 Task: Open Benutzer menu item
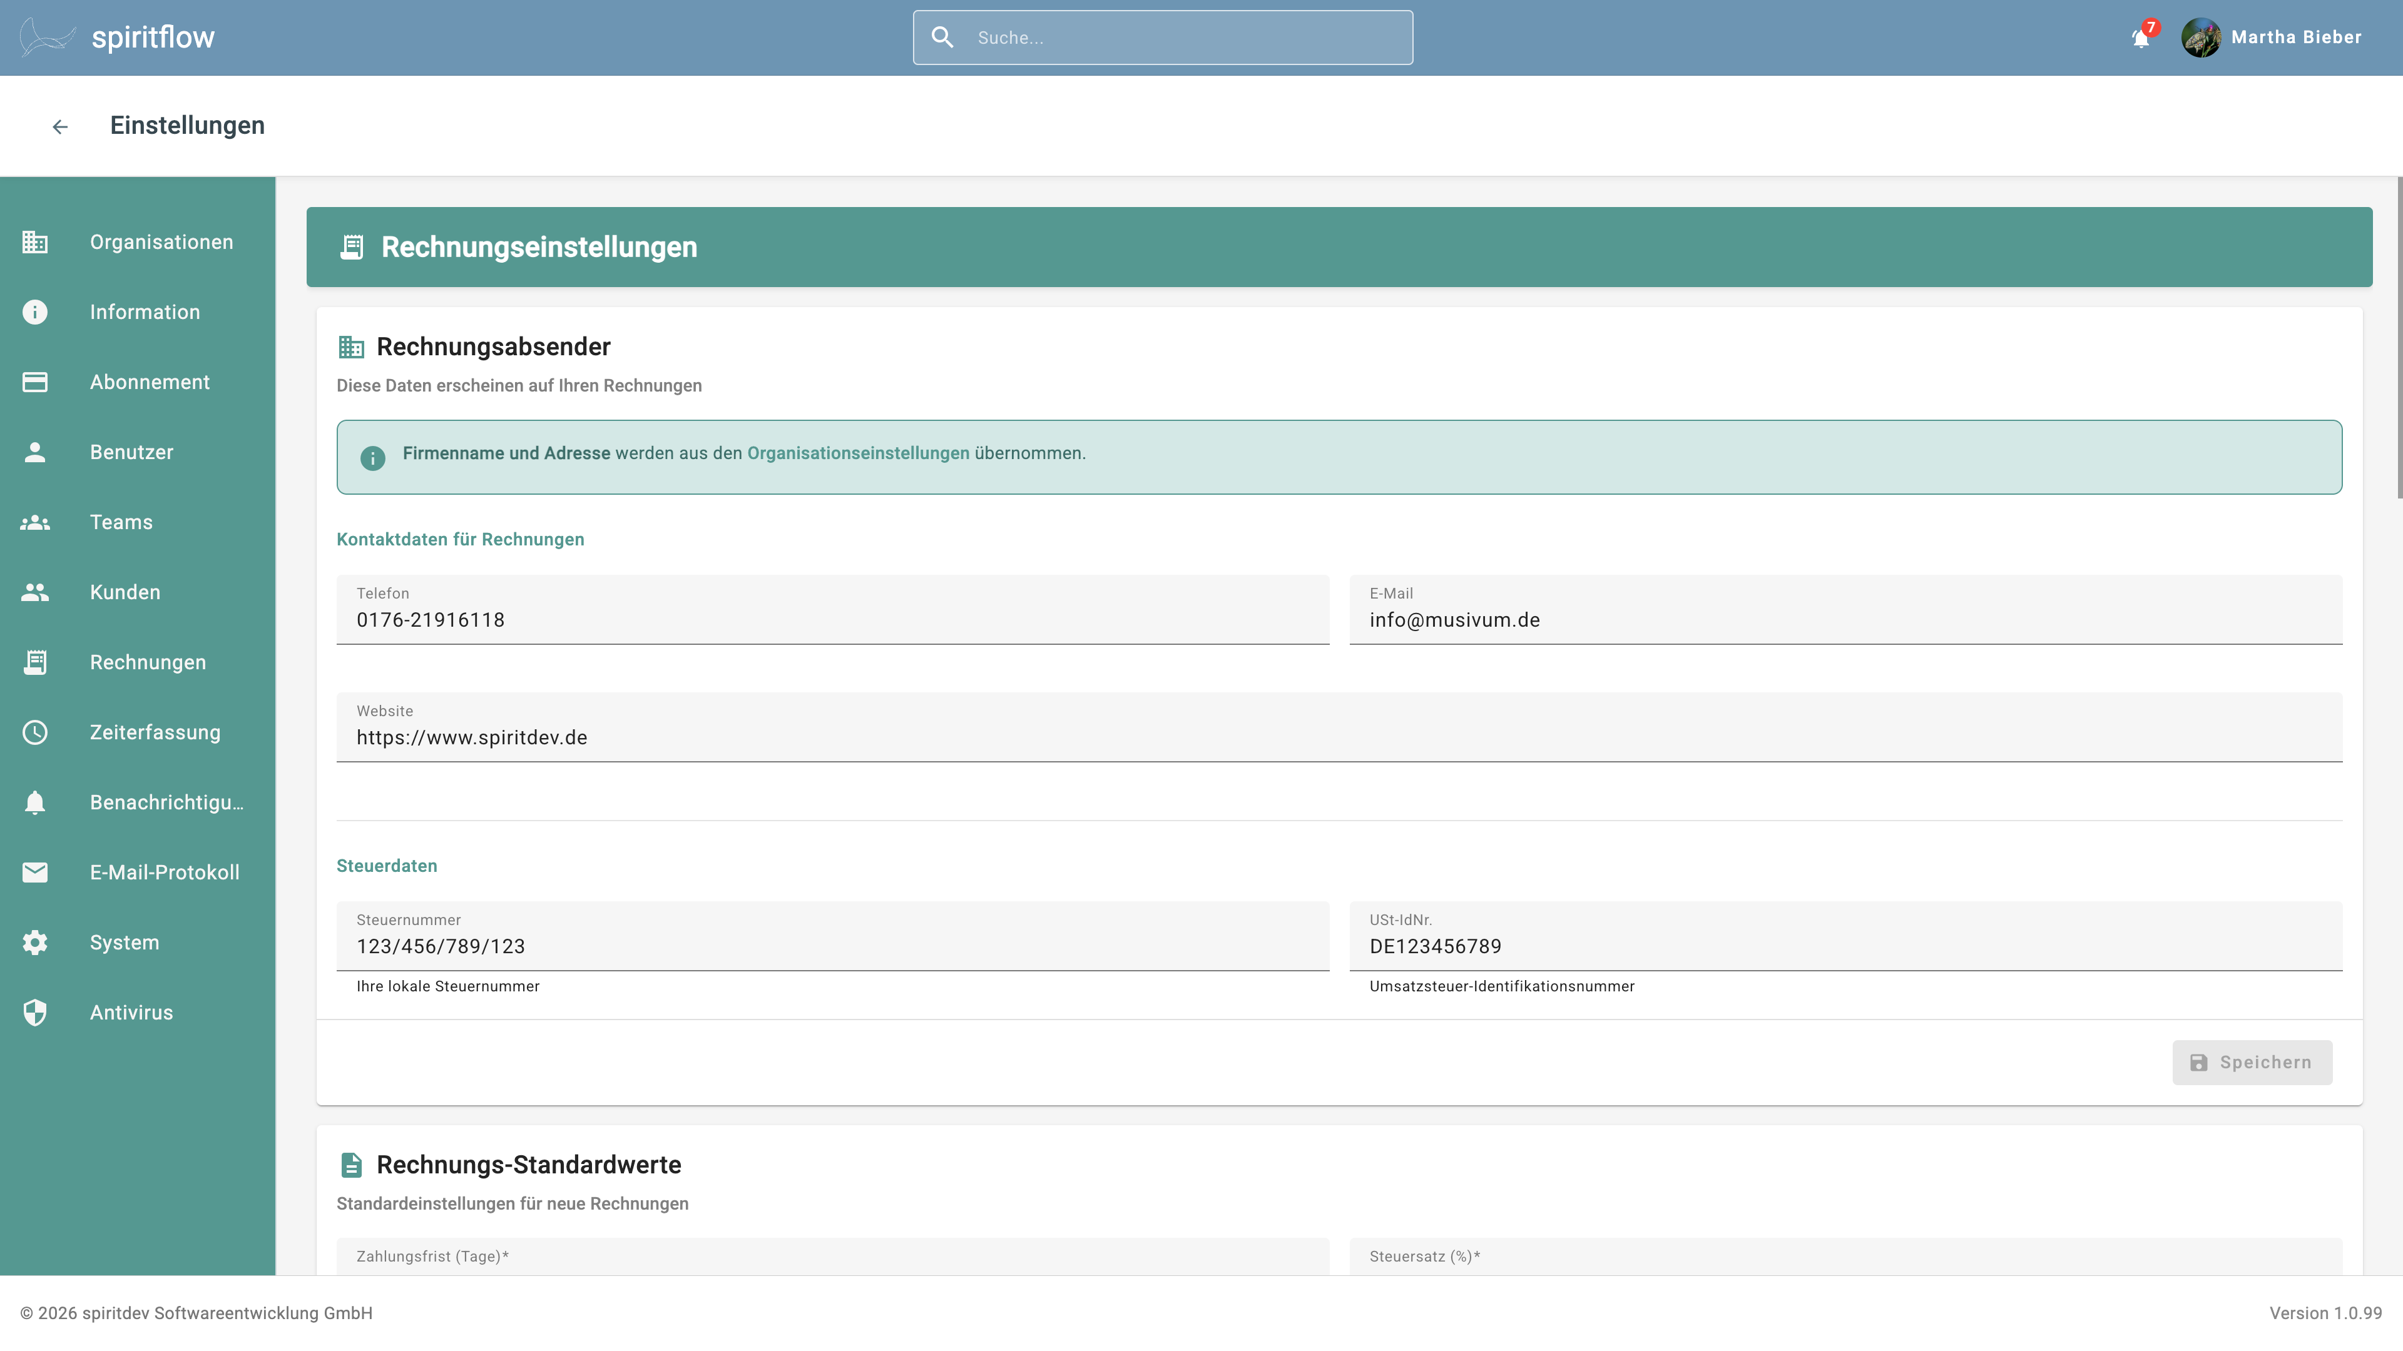[x=138, y=452]
